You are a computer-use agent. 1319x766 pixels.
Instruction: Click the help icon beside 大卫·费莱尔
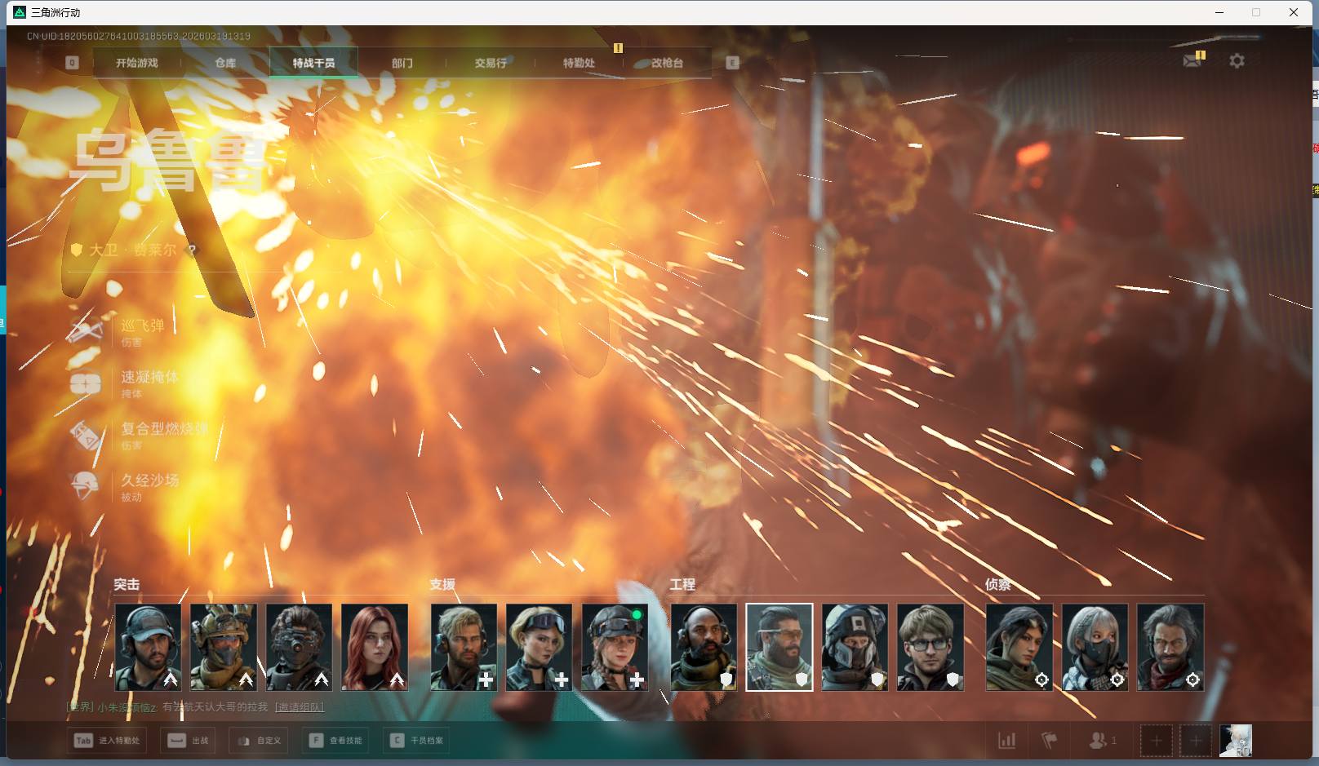click(192, 250)
